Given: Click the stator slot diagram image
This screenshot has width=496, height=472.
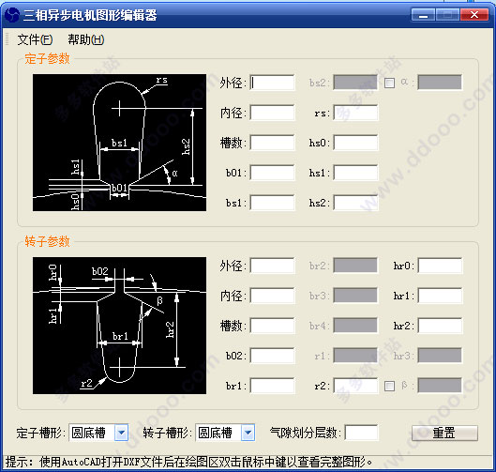Looking at the screenshot, I should click(x=119, y=143).
